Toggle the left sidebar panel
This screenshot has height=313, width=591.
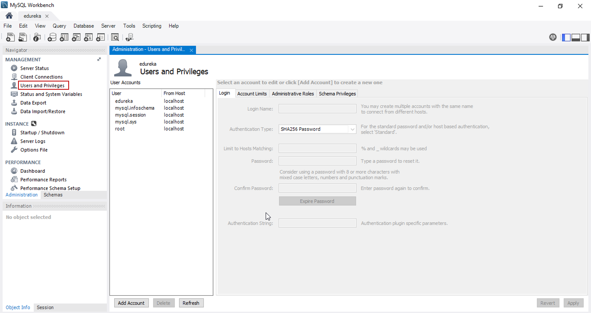tap(566, 37)
